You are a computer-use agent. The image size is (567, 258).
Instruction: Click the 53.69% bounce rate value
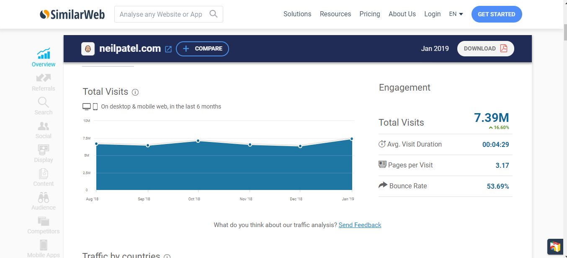(498, 186)
